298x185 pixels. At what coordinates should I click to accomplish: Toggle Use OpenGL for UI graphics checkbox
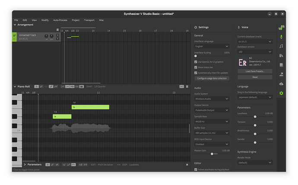coord(196,62)
